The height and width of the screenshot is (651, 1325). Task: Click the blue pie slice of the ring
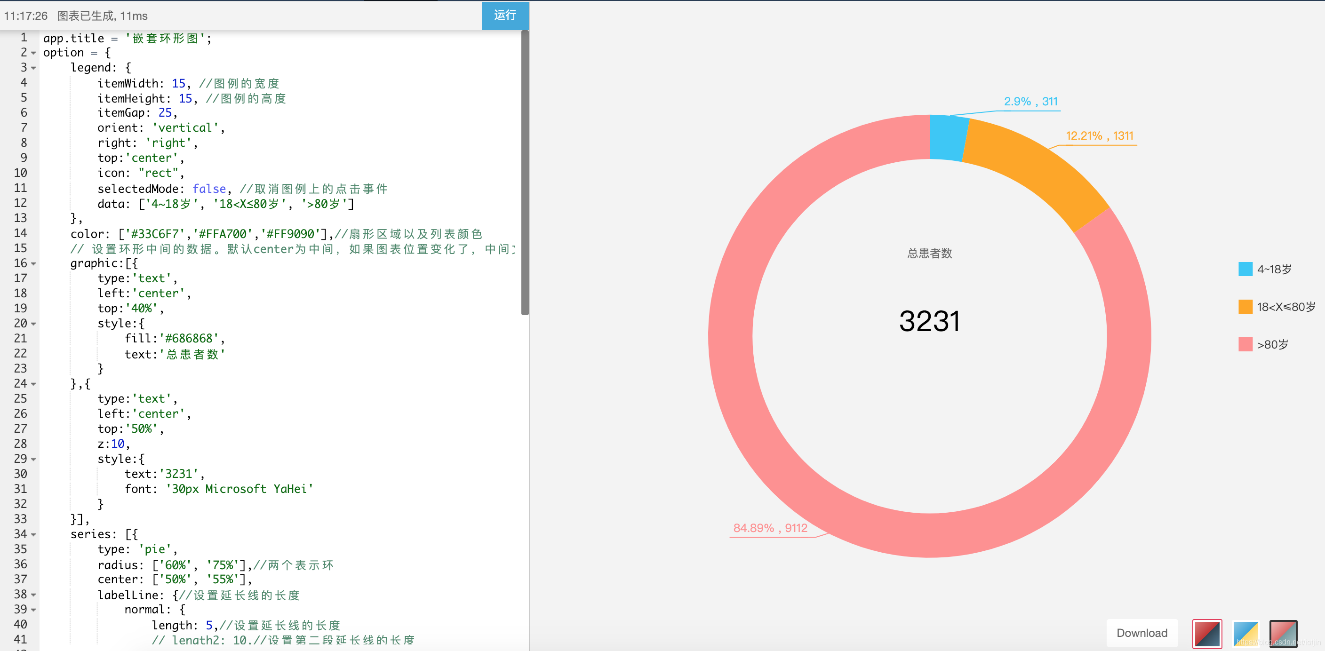[948, 138]
